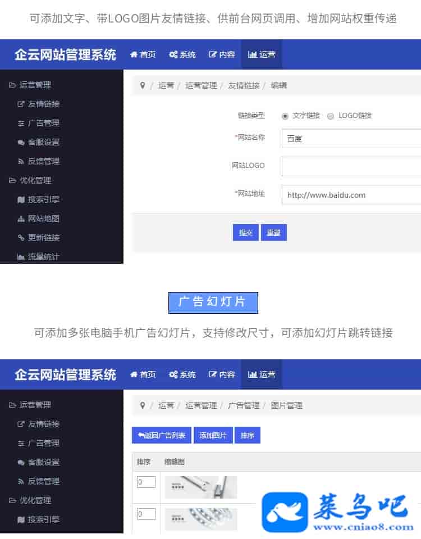
Task: Click gears icon of 系统 in image management screen
Action: click(173, 374)
